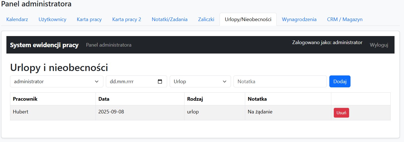Select the active Urlopy/Nieobecności tab
This screenshot has width=404, height=142.
point(248,19)
